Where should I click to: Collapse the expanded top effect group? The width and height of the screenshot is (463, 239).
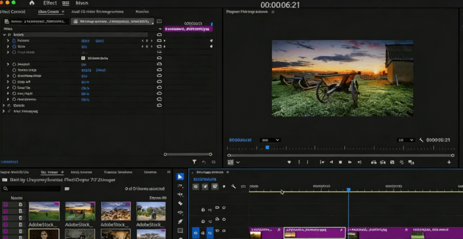4,34
